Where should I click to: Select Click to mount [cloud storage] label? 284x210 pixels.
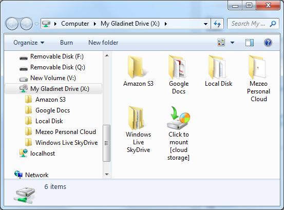[179, 146]
